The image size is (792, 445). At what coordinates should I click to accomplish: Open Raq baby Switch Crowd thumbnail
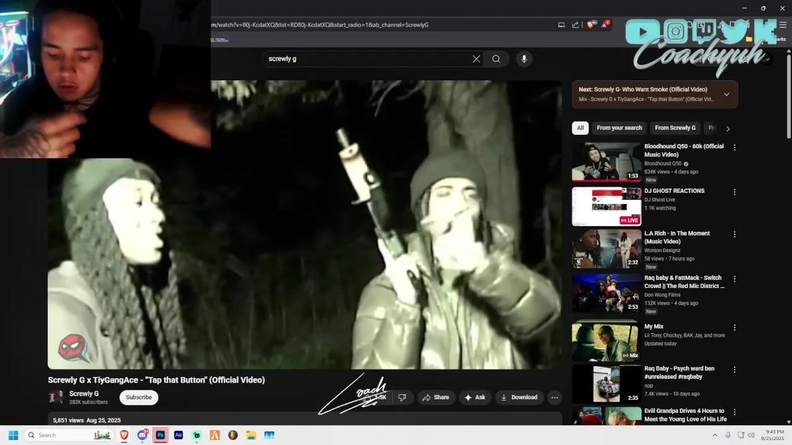click(x=606, y=294)
